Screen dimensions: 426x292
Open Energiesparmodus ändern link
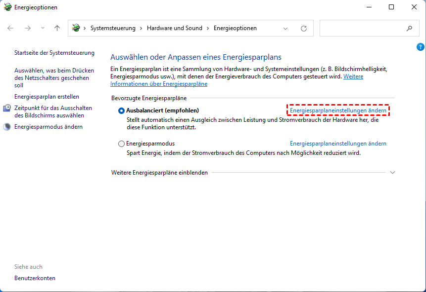pos(48,127)
